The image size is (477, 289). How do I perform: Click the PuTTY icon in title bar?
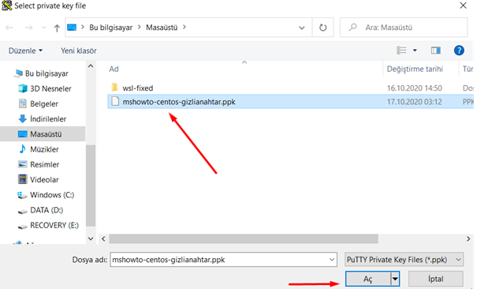[x=6, y=6]
